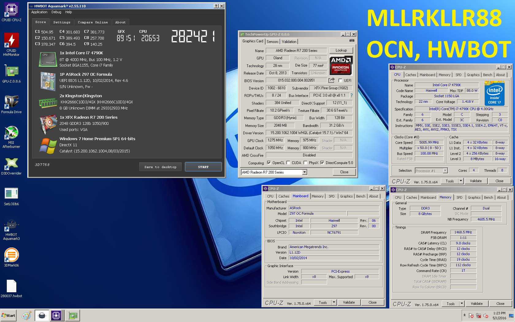
Task: Open Caches tab in CPU tab CPU-Z window
Action: [410, 75]
